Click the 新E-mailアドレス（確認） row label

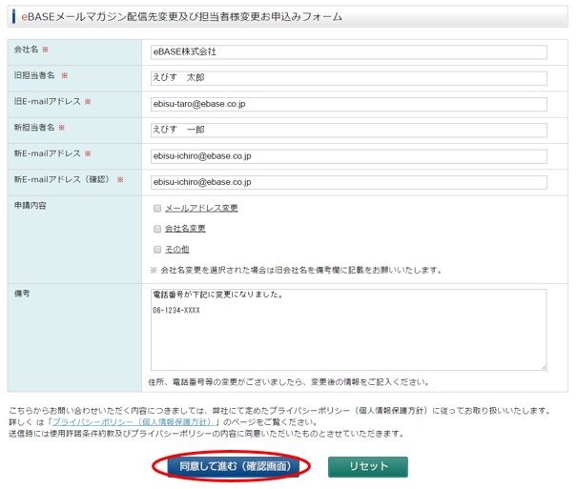point(62,179)
